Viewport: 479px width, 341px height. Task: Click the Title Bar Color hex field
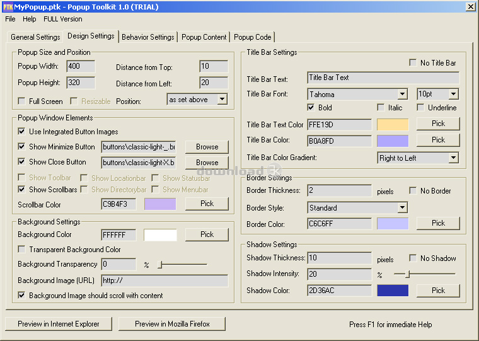point(339,141)
